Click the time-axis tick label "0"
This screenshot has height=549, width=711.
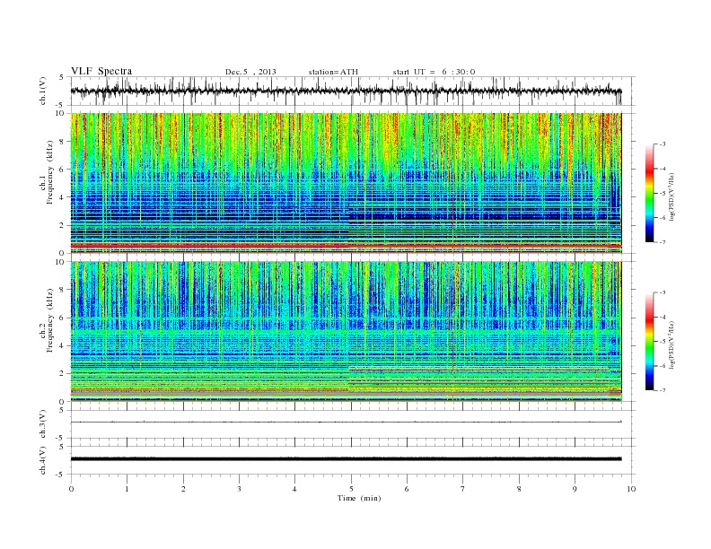[x=71, y=489]
